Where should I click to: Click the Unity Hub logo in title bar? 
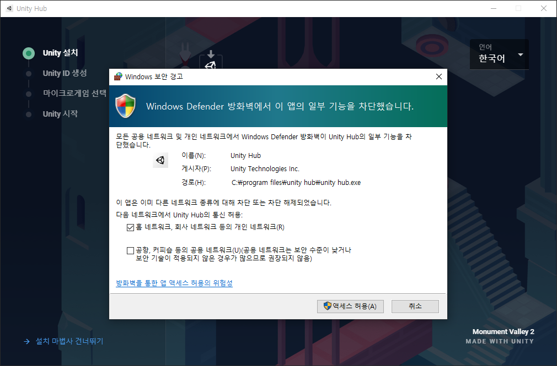click(x=9, y=8)
